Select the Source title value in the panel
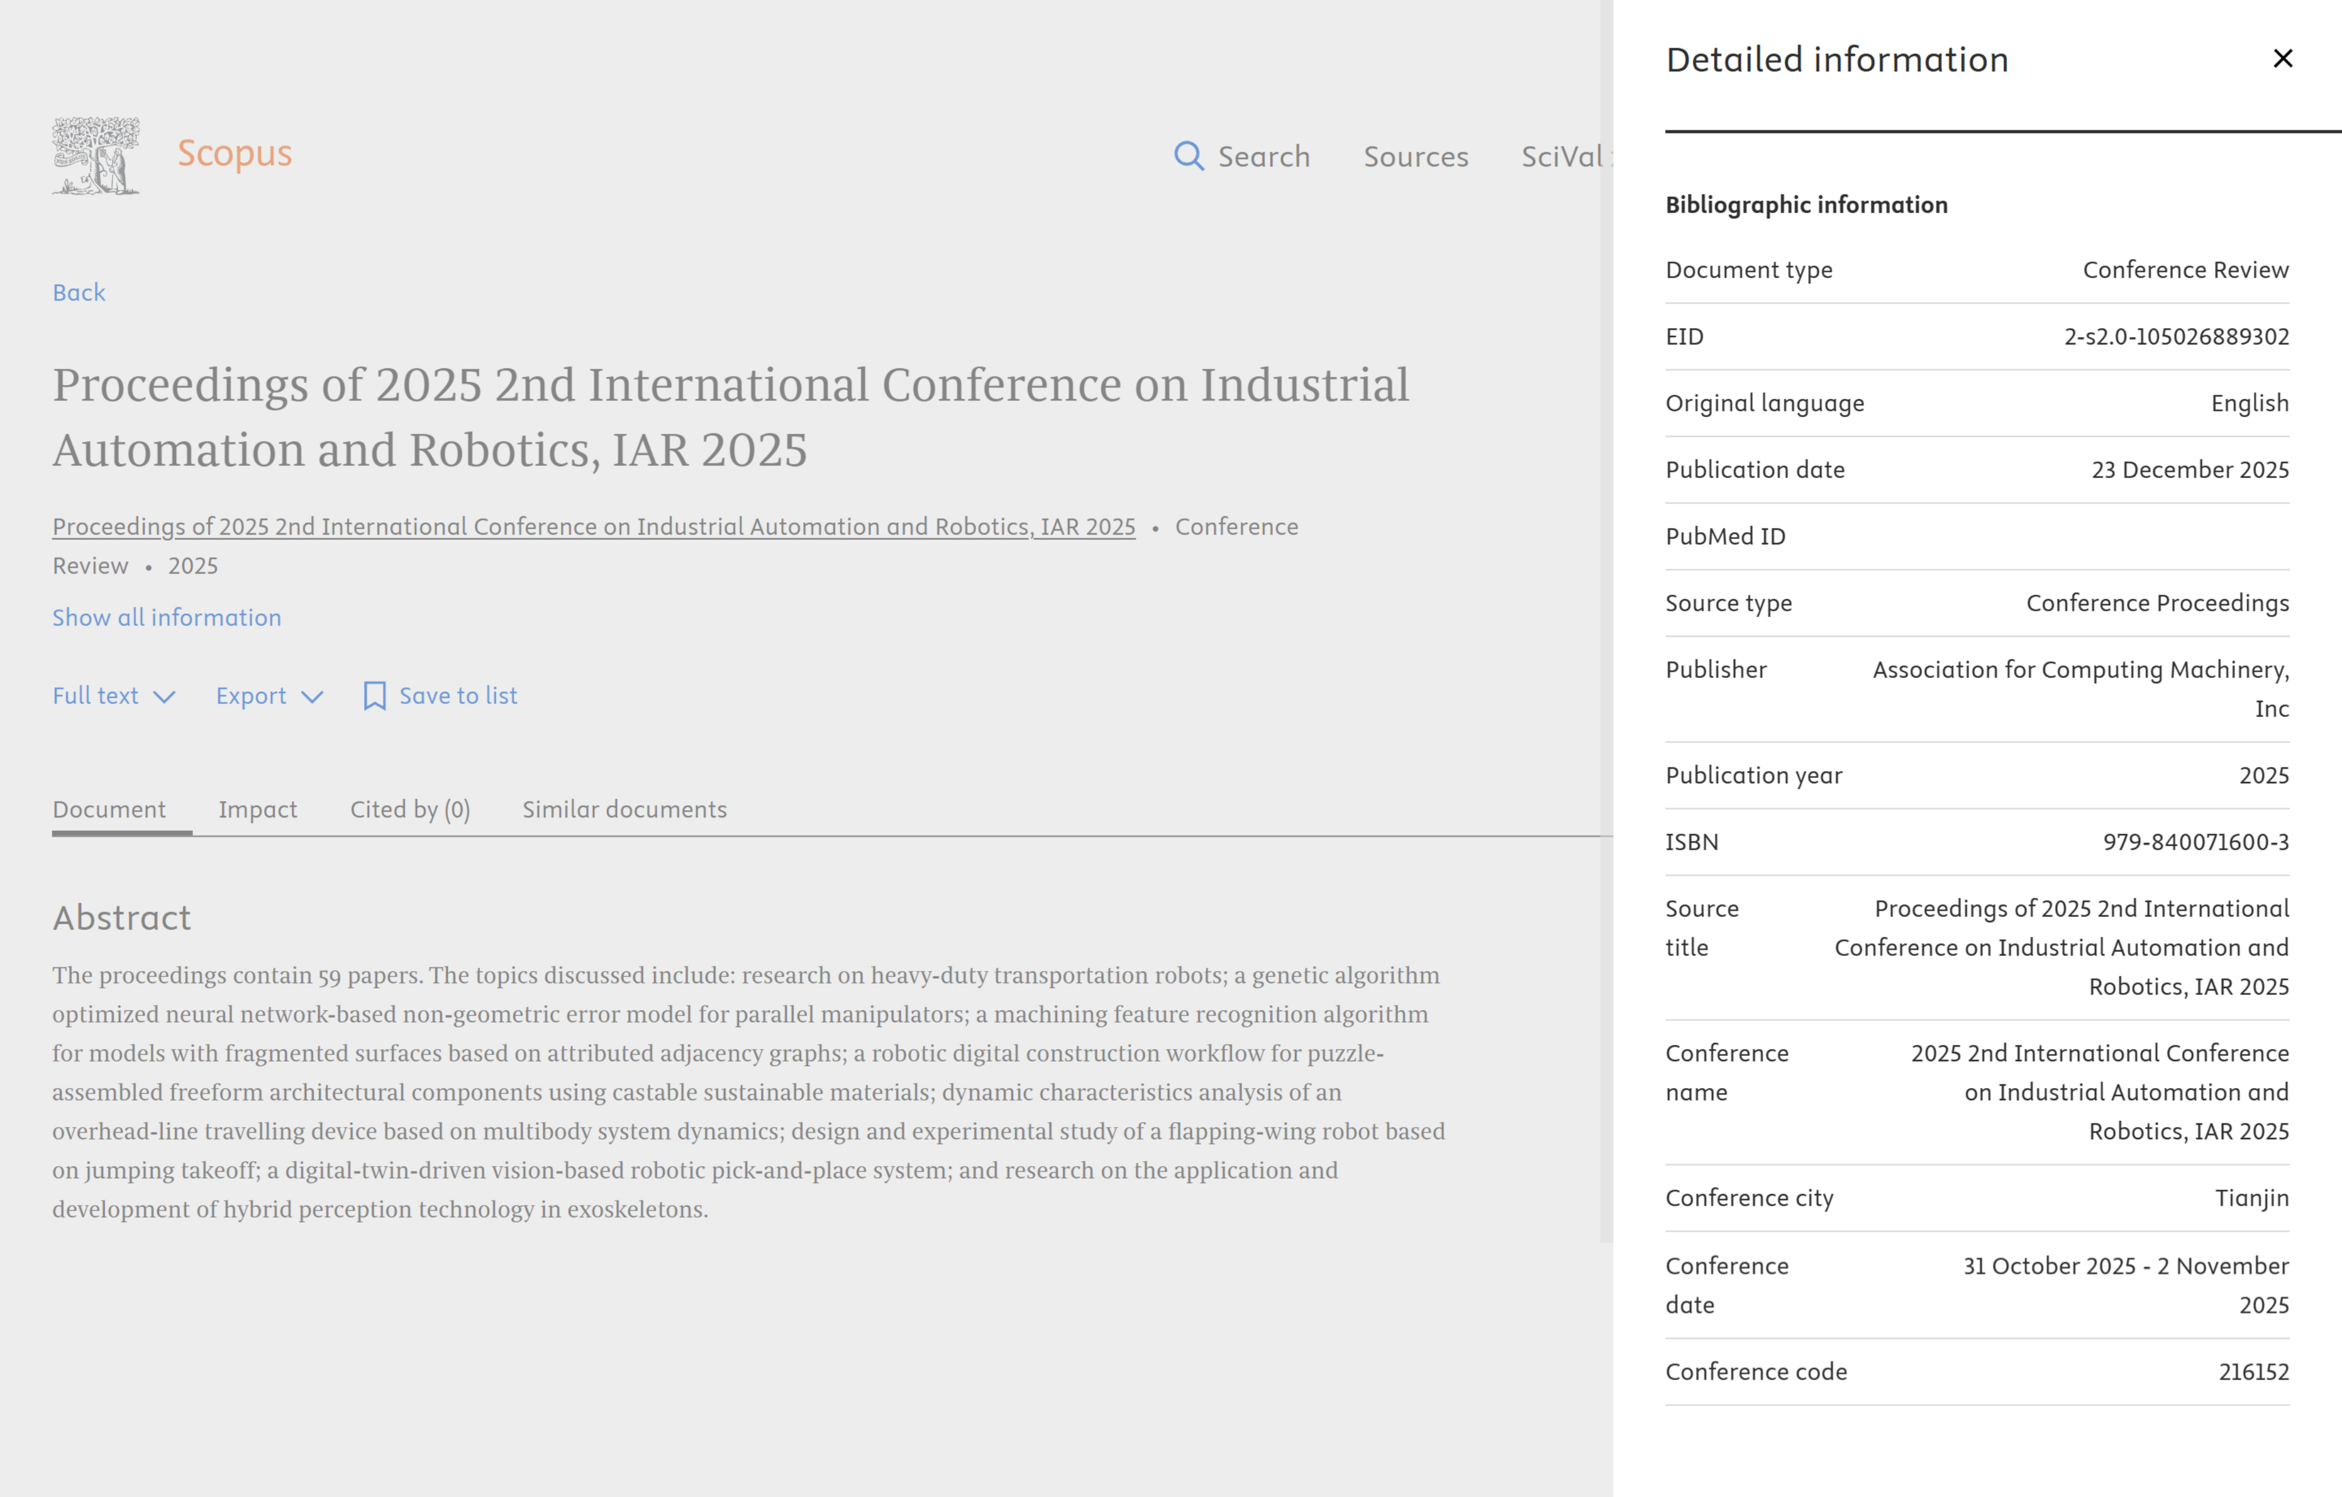This screenshot has width=2342, height=1497. 2062,948
